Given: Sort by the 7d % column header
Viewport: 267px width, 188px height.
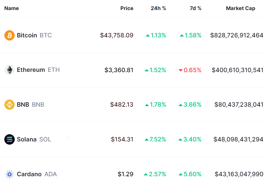Looking at the screenshot, I should (x=195, y=8).
